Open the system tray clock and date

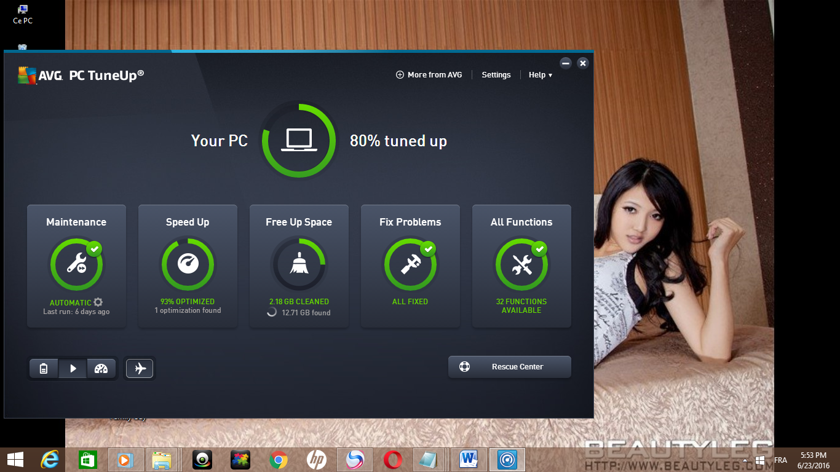[x=814, y=460]
